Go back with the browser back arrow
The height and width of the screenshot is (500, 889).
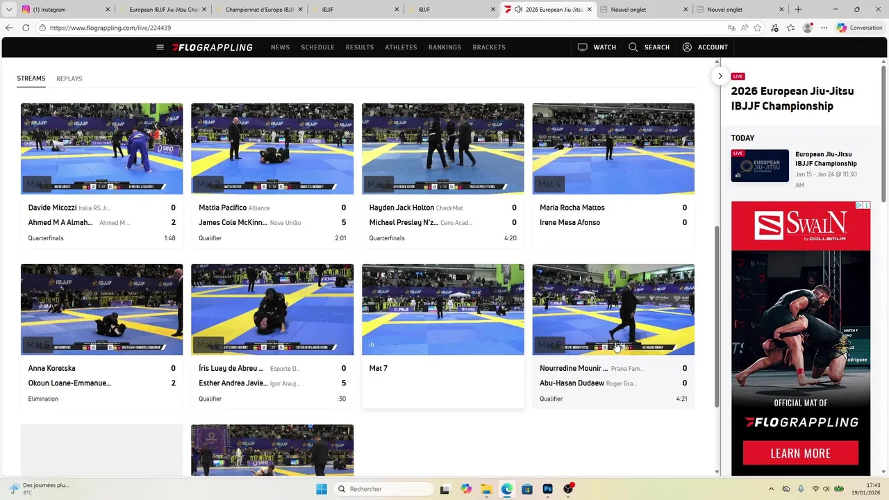coord(9,28)
